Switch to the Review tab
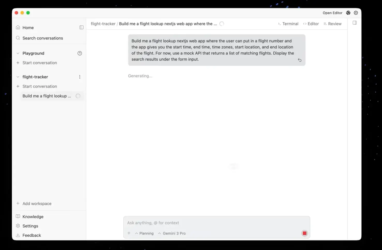 [x=332, y=24]
